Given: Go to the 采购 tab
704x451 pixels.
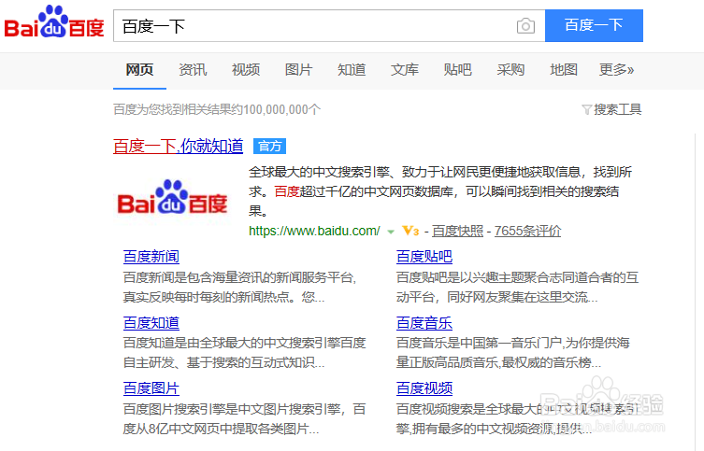Looking at the screenshot, I should (510, 70).
